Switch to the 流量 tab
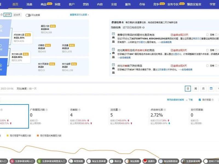219x164 pixels. 29,4
